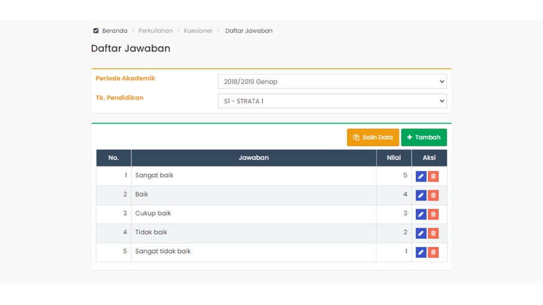The height and width of the screenshot is (305, 543).
Task: Remove the 'Cukup baik' answer row
Action: click(x=433, y=215)
